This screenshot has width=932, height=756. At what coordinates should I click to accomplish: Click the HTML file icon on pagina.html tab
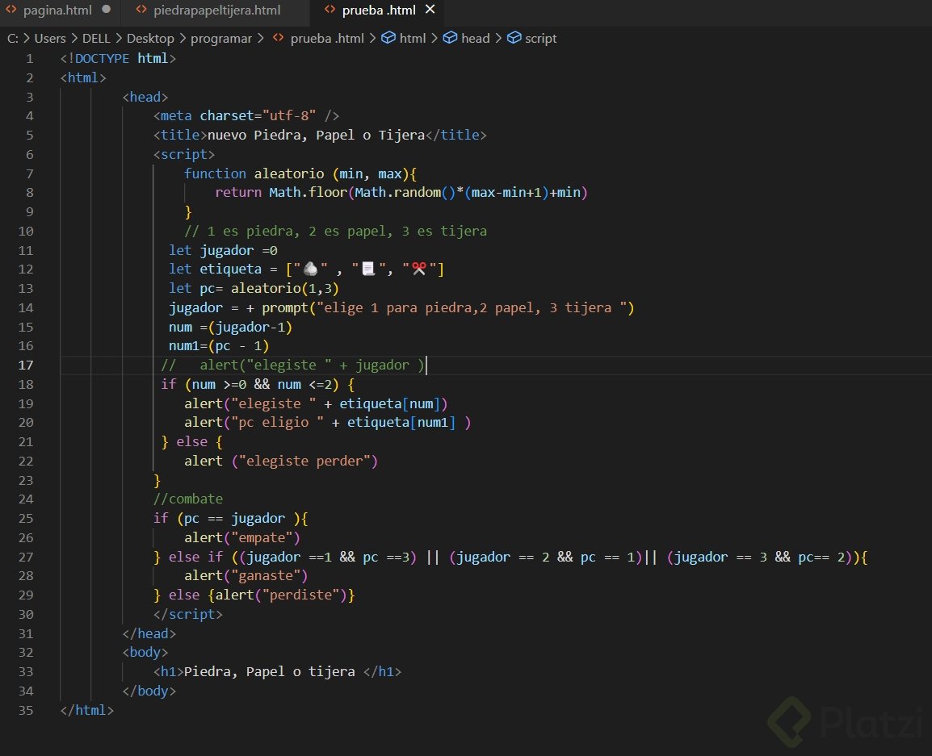[11, 10]
